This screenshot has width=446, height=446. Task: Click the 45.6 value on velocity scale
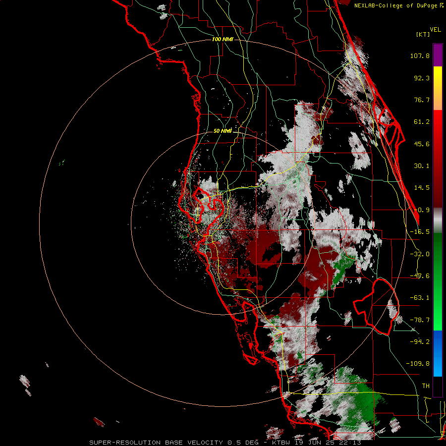(422, 144)
